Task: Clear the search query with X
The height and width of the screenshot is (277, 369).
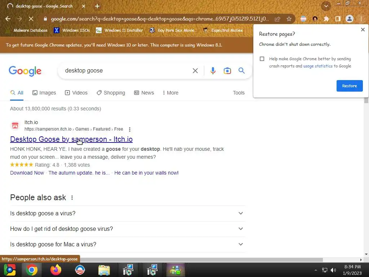Action: (x=195, y=71)
